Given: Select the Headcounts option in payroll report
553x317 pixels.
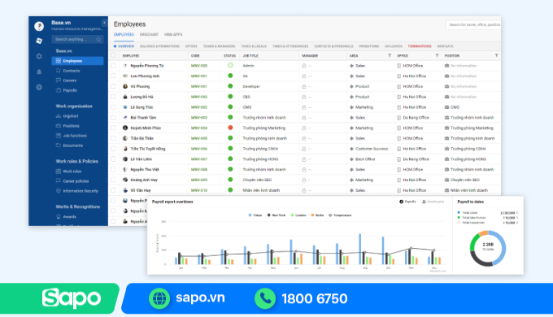Looking at the screenshot, I should point(433,202).
